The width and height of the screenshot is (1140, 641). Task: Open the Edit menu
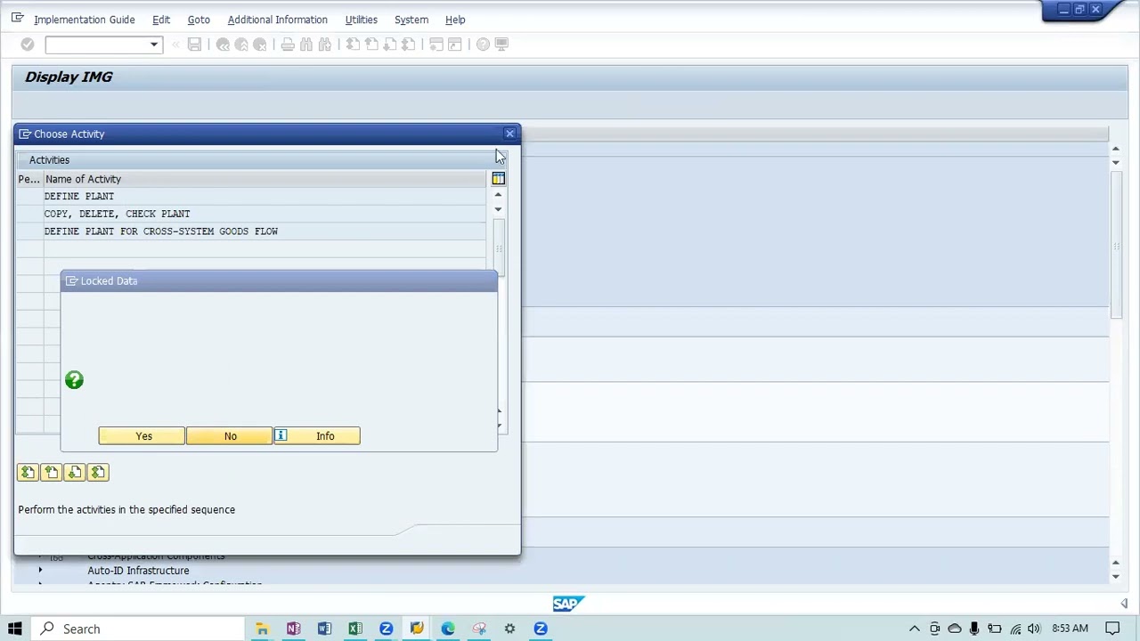click(161, 20)
